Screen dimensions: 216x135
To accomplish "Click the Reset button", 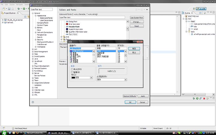I will [x=137, y=26].
